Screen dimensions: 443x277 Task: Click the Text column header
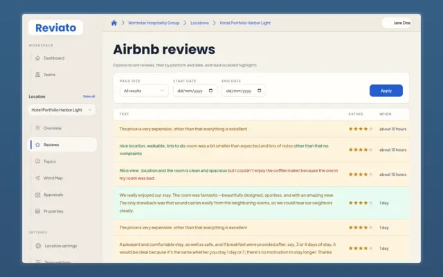pos(124,114)
